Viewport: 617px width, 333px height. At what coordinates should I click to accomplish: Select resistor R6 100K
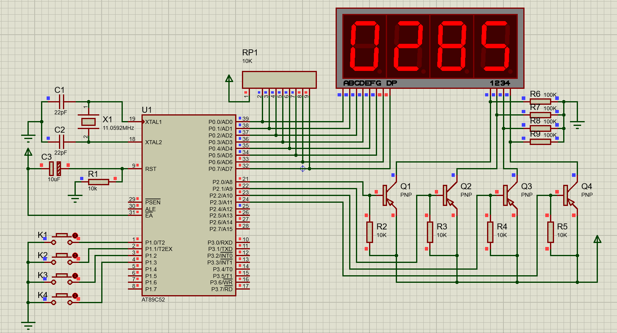pyautogui.click(x=540, y=102)
